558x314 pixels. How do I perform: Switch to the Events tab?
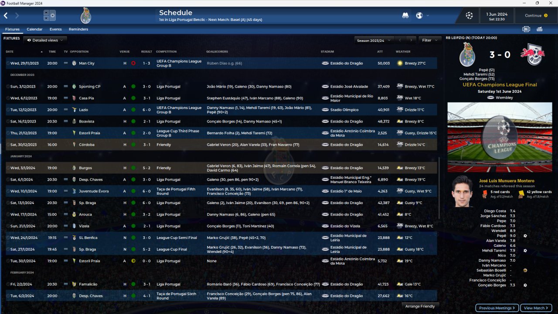click(55, 29)
